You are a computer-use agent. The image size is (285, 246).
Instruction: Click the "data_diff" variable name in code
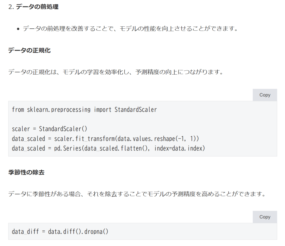25,232
